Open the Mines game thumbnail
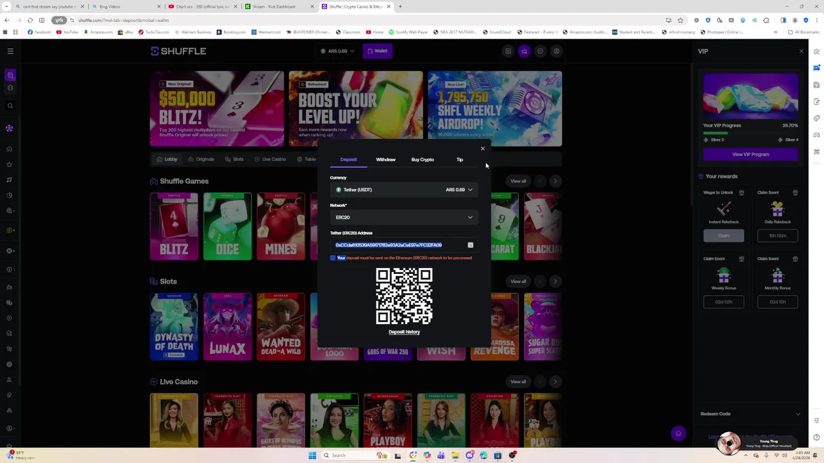 (281, 226)
